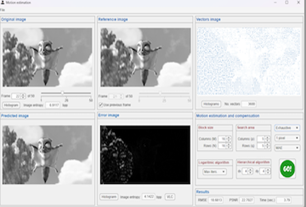306x207 pixels.
Task: Maximize the Motion estimation window
Action: [287, 3]
